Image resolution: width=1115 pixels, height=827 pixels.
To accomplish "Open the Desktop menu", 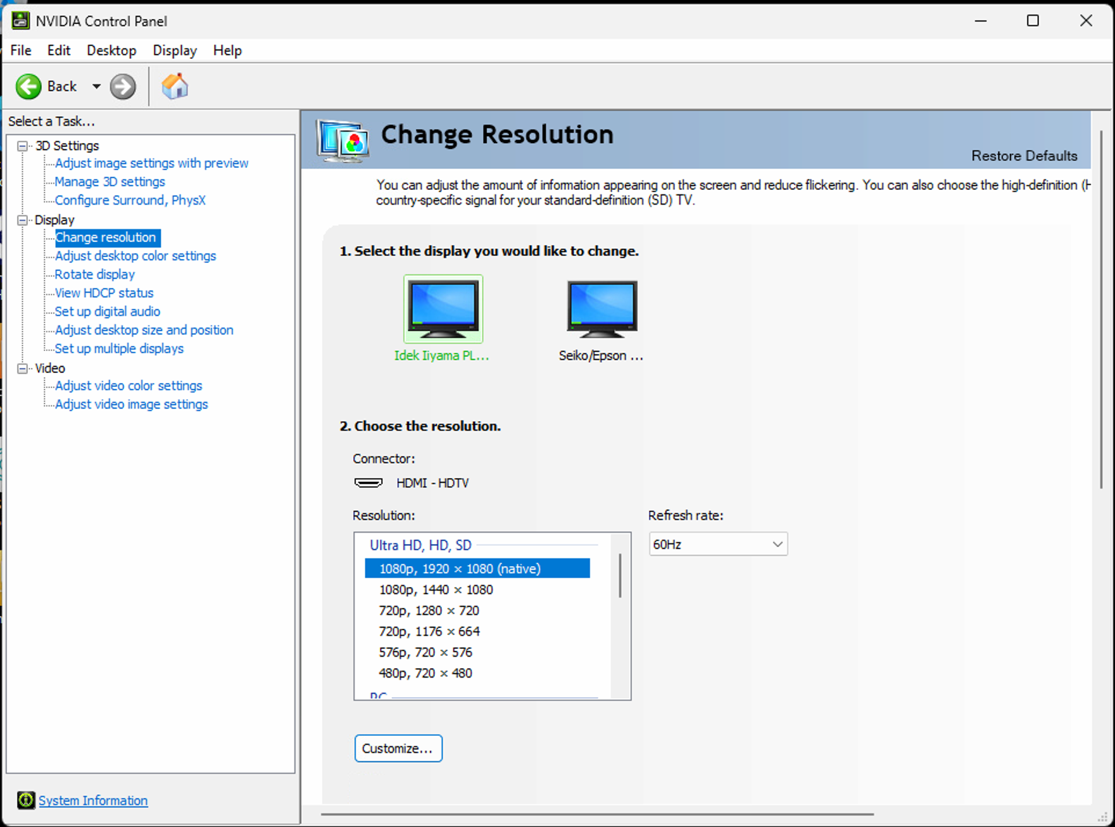I will (x=111, y=51).
